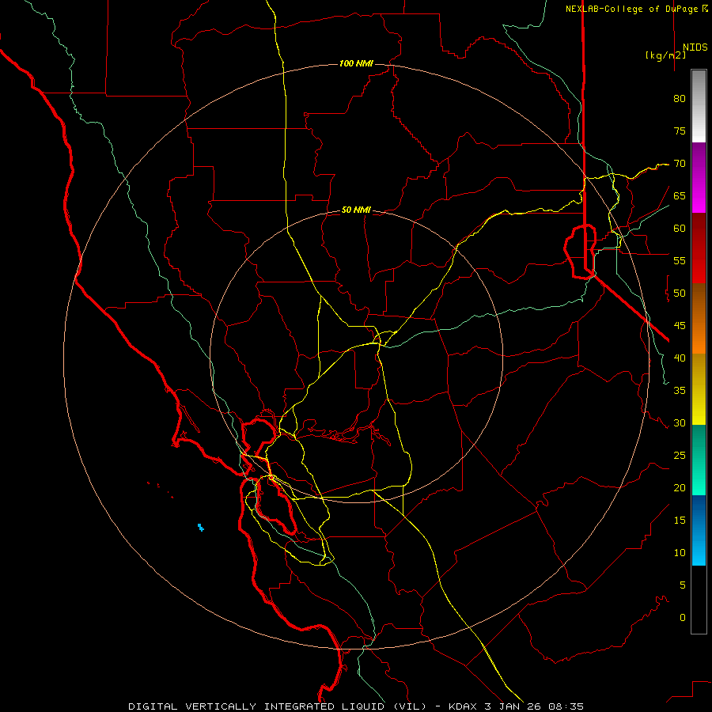Click the 0 value on the scale
The width and height of the screenshot is (712, 712).
[x=683, y=618]
